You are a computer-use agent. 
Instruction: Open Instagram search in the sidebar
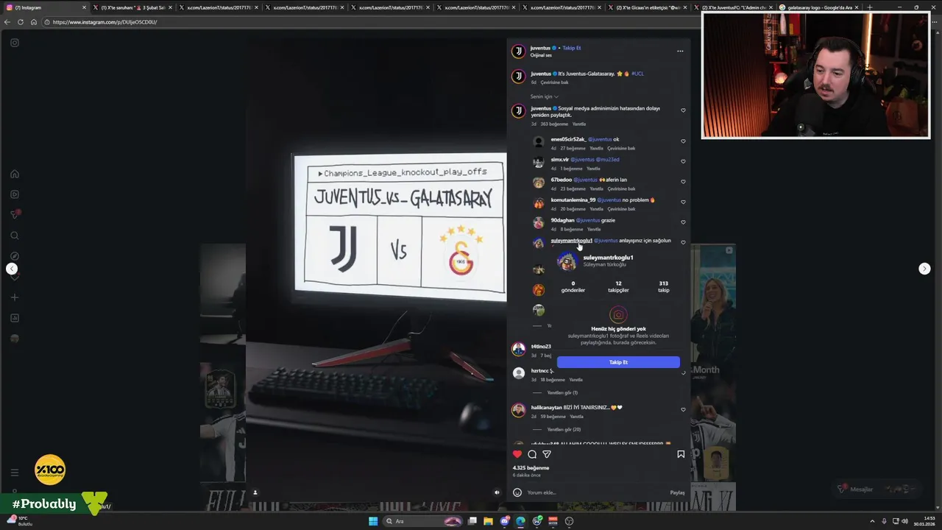pos(14,236)
